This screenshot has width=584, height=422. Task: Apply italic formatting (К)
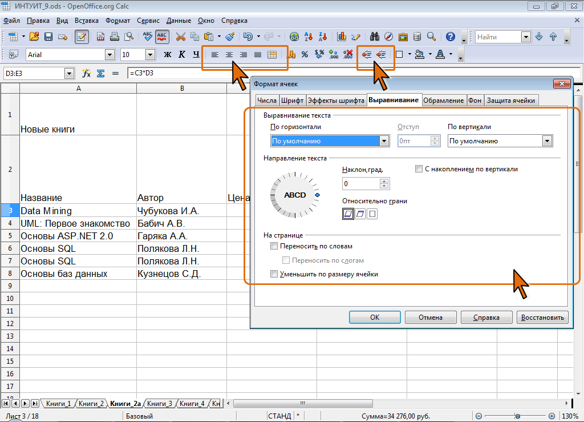click(182, 54)
